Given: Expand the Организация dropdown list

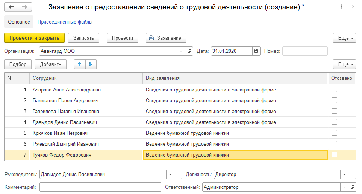Looking at the screenshot, I should [181, 51].
